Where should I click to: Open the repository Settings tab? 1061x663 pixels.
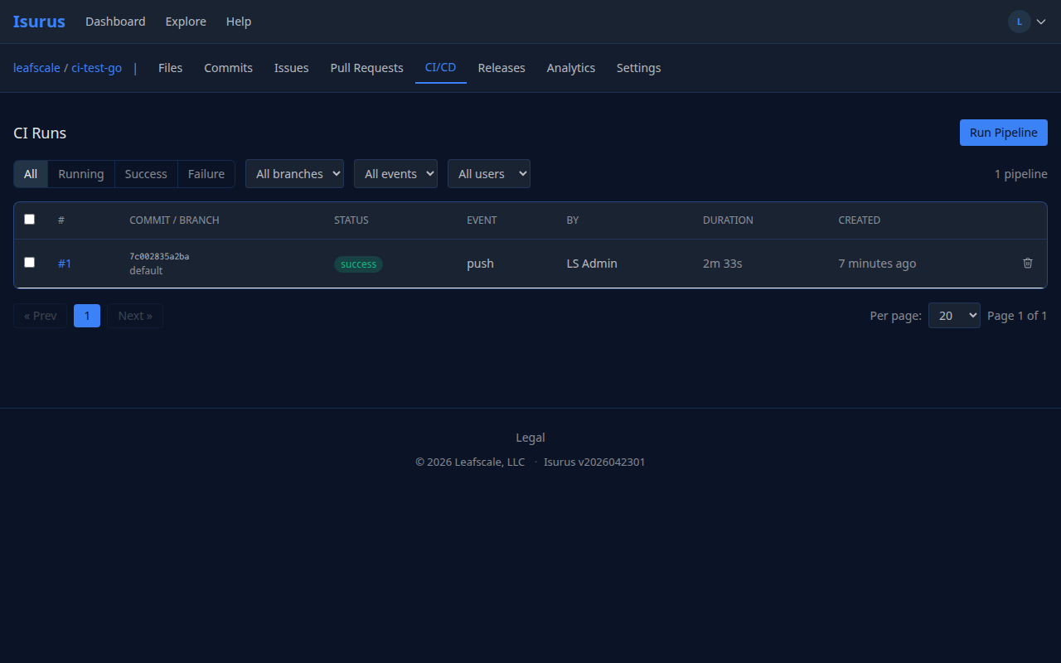(639, 68)
